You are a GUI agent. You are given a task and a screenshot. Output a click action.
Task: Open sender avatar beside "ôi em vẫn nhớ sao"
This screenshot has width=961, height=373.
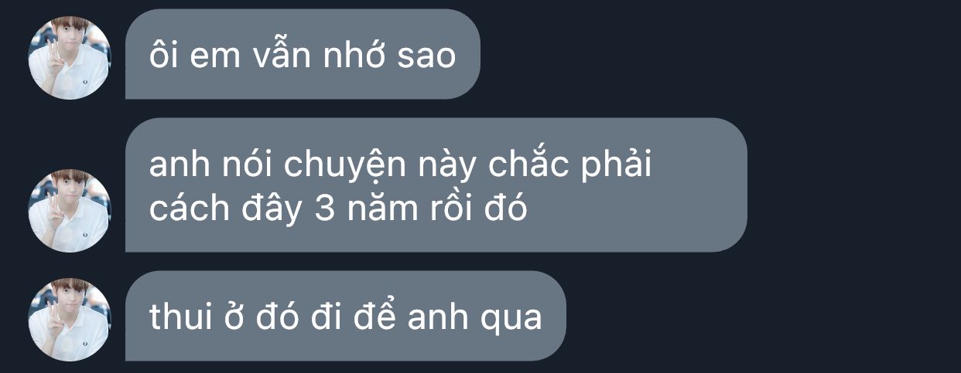click(x=70, y=58)
